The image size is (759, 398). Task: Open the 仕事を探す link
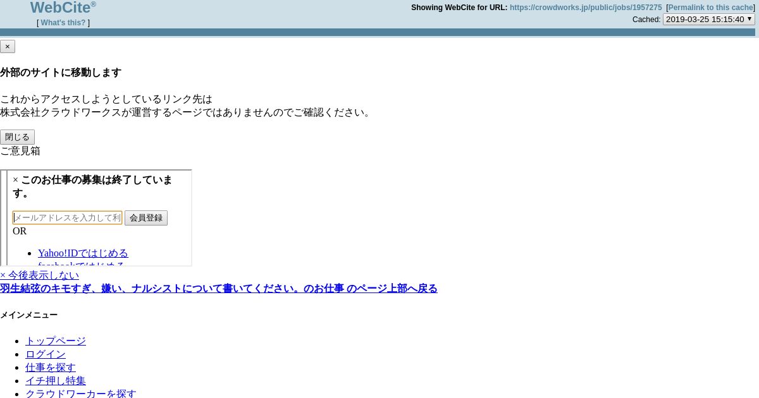click(51, 368)
